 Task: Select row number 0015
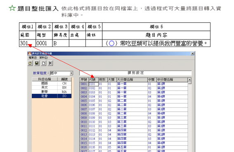[x=84, y=143]
